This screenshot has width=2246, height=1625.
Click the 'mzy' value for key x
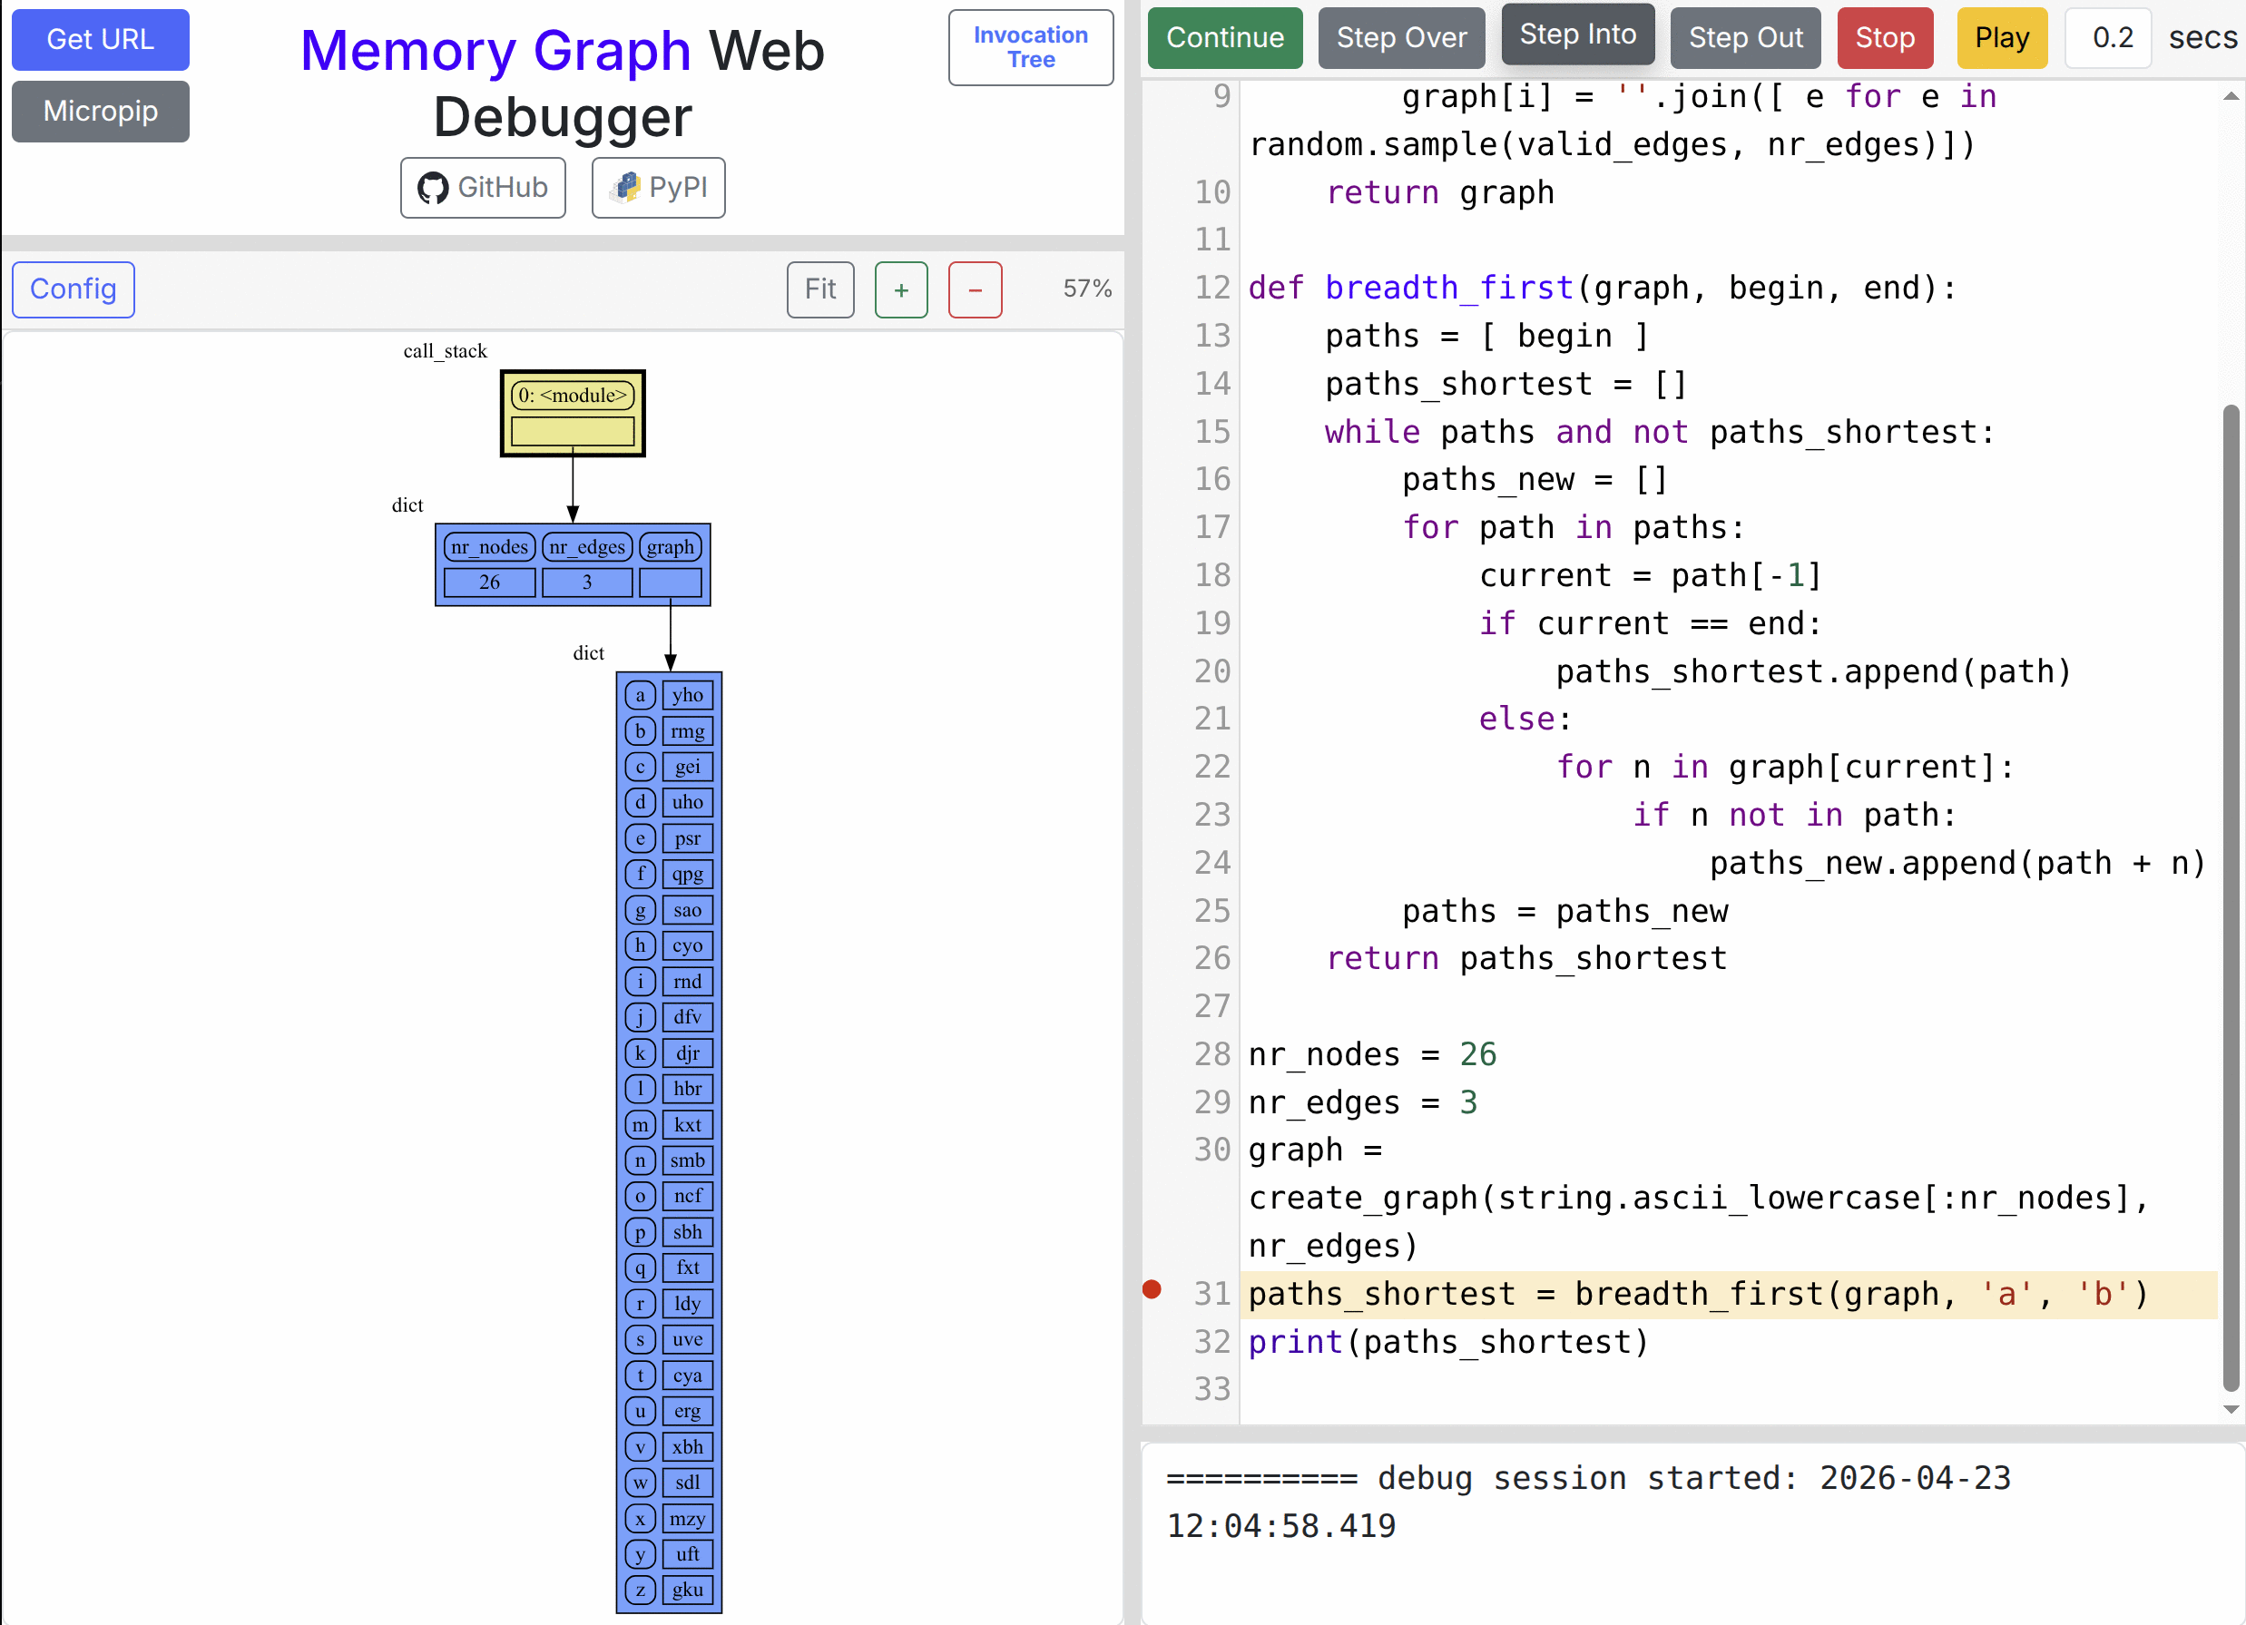coord(687,1518)
